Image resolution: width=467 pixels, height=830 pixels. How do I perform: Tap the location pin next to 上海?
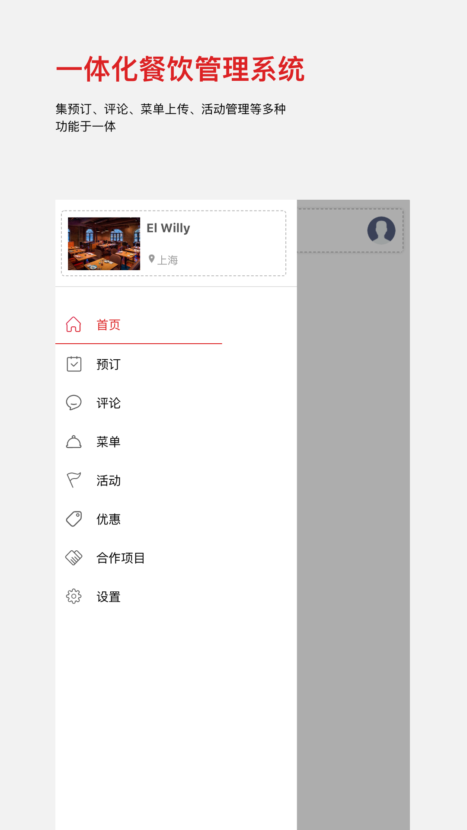[151, 259]
